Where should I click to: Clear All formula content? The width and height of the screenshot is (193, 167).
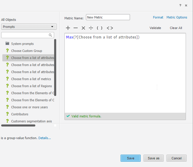pos(176,28)
